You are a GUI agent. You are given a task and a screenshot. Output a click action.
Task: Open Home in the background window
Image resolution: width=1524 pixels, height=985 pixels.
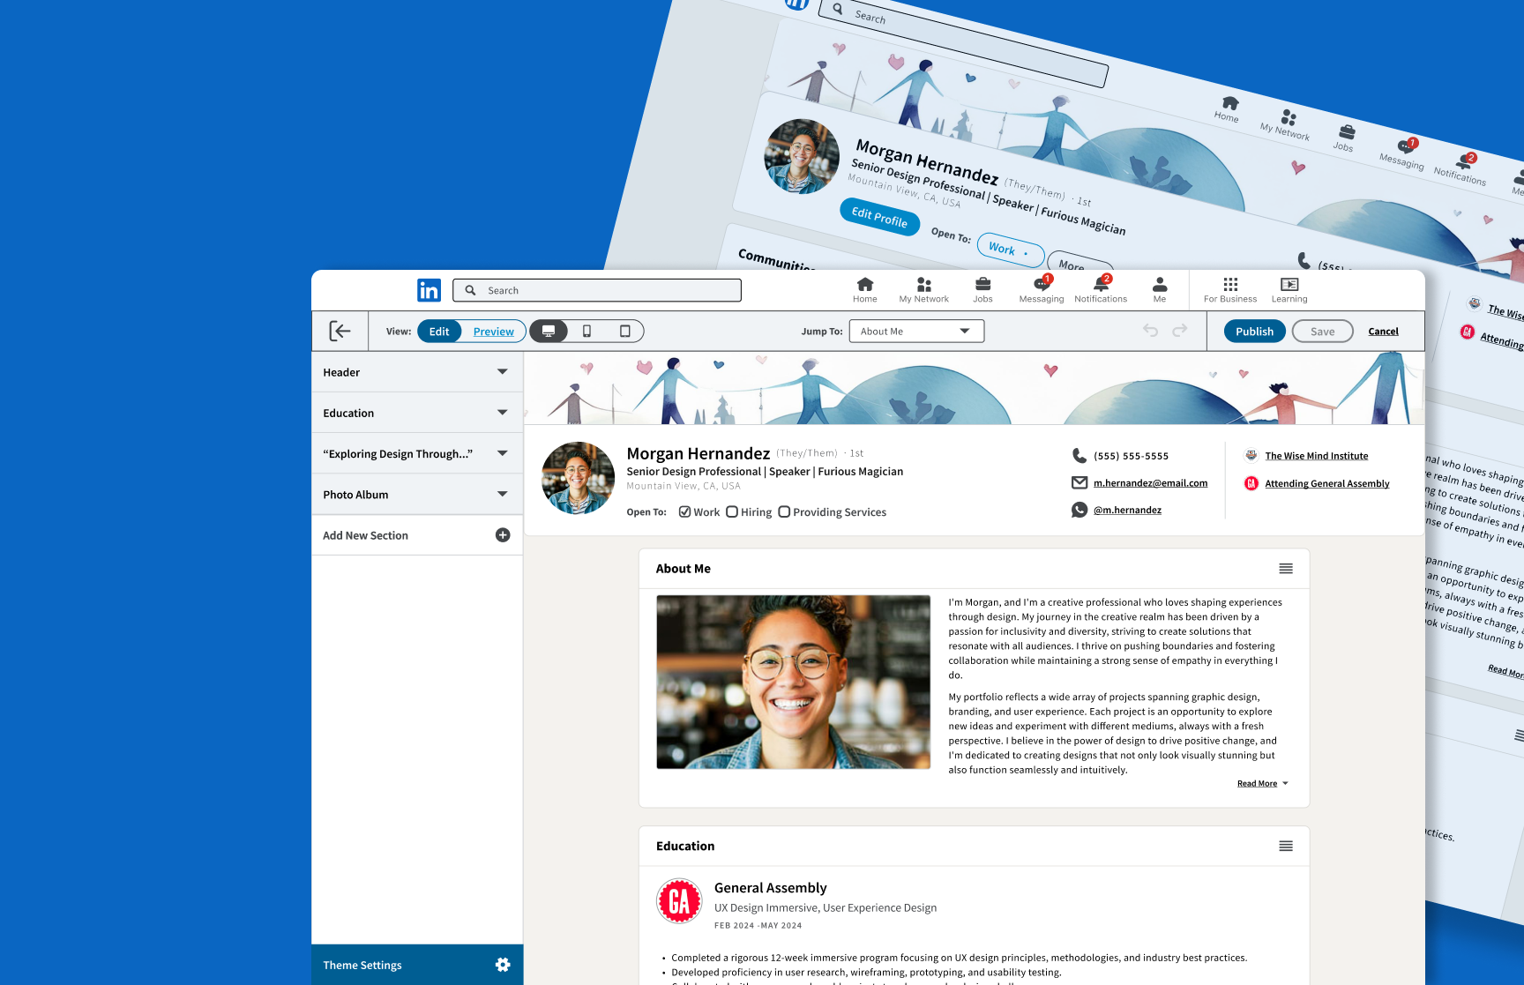click(1228, 108)
